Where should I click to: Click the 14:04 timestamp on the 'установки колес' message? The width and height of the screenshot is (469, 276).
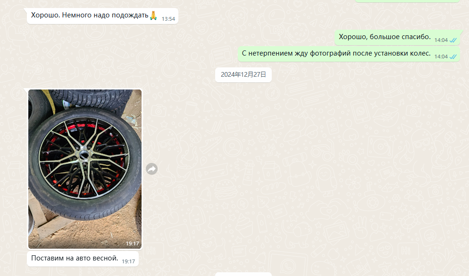point(441,57)
